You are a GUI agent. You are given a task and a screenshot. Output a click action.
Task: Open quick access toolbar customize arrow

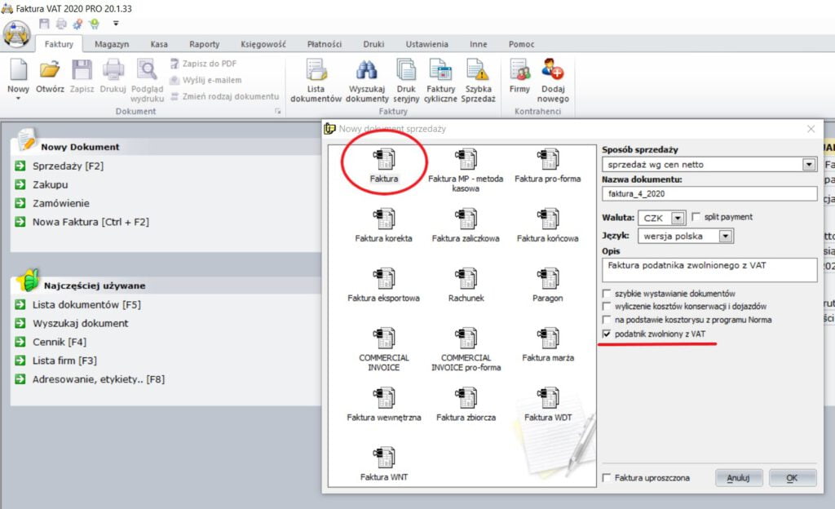[x=116, y=24]
